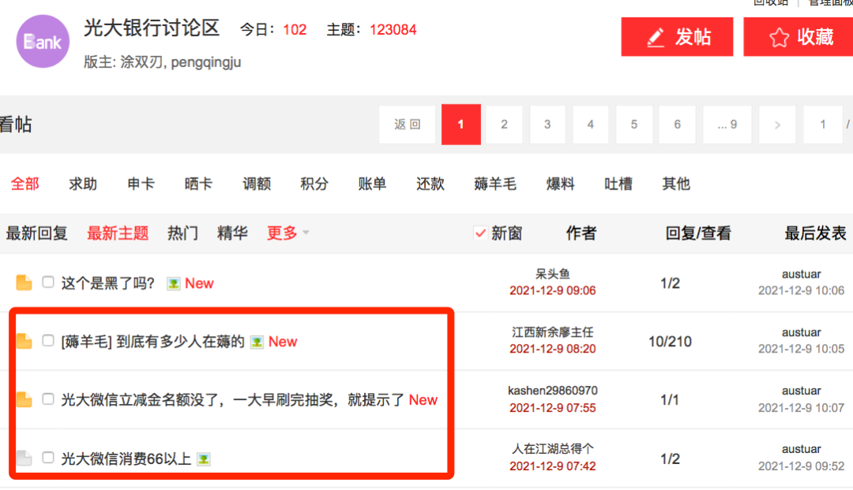View author kashen29860970 profile
Viewport: 853px width, 490px height.
tap(553, 391)
